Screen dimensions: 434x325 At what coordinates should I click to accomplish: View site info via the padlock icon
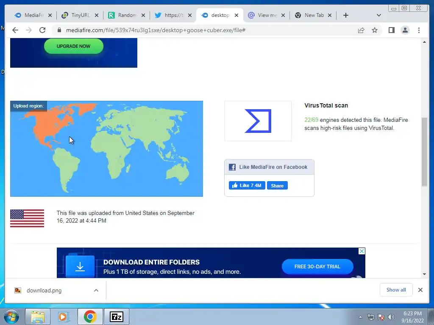59,30
